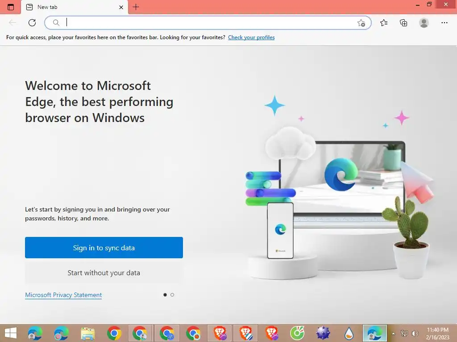457x342 pixels.
Task: Reload the page with refresh icon
Action: [x=32, y=23]
